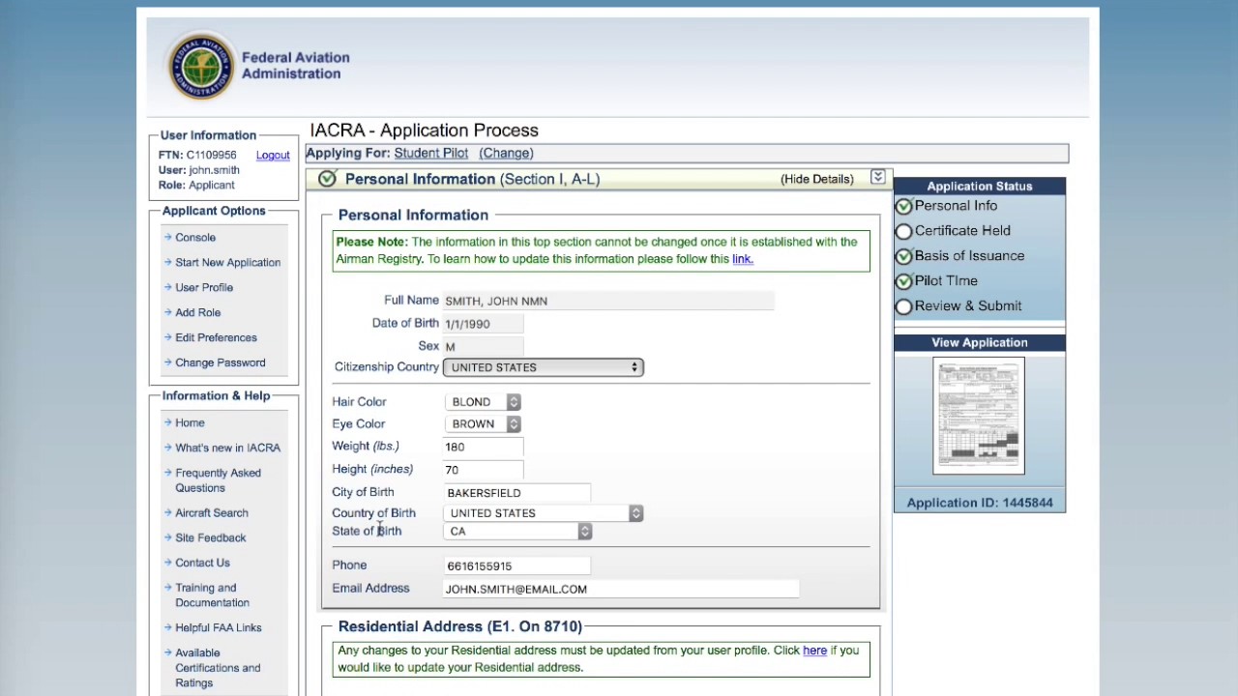Click the Pilot Time status check icon
Image resolution: width=1238 pixels, height=696 pixels.
coord(903,281)
